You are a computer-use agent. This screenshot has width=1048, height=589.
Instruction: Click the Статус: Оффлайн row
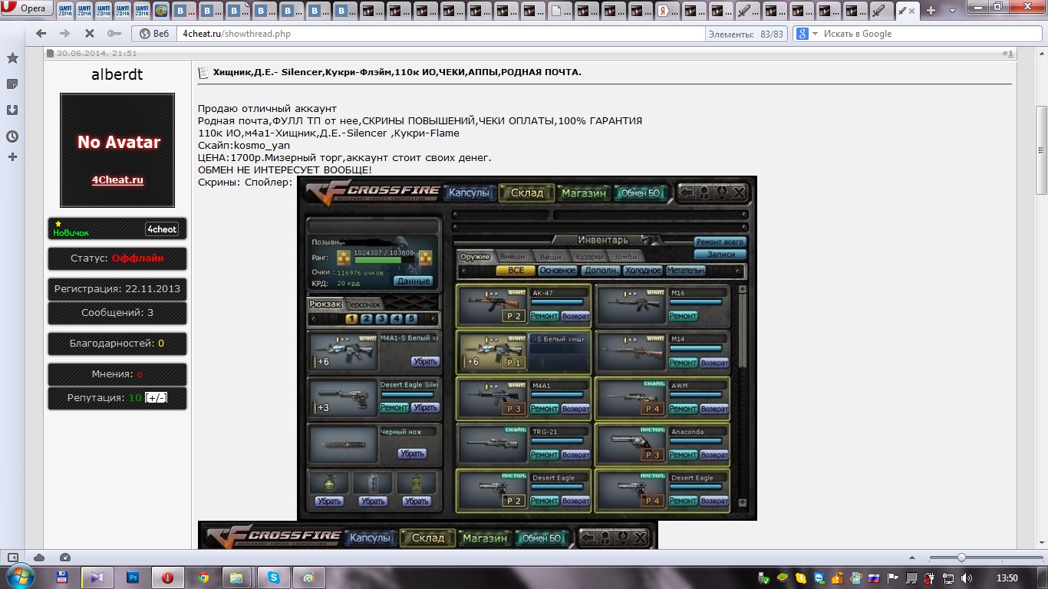[117, 258]
